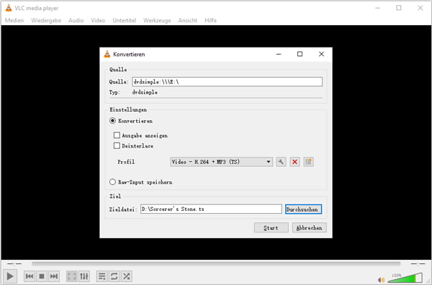Toggle fullscreen video icon

coord(72,276)
